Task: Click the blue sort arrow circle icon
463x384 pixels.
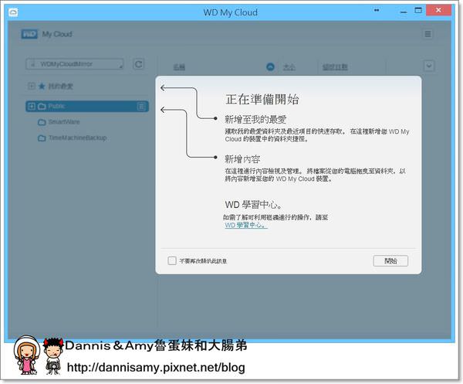Action: pyautogui.click(x=270, y=66)
